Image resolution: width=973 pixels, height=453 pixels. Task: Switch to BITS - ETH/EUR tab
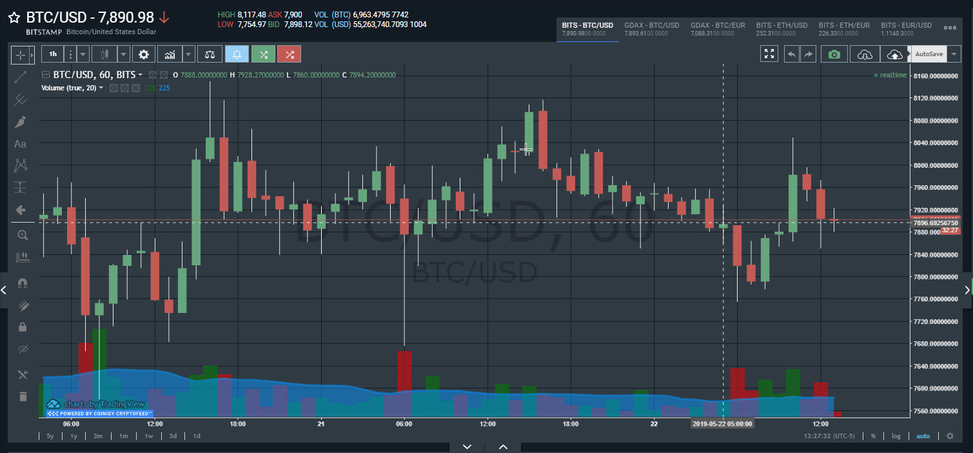point(844,29)
